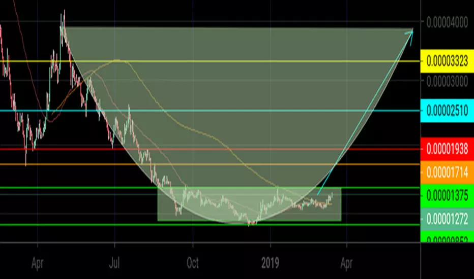
Task: Click the cyan 0.00002510 price label
Action: (447, 111)
